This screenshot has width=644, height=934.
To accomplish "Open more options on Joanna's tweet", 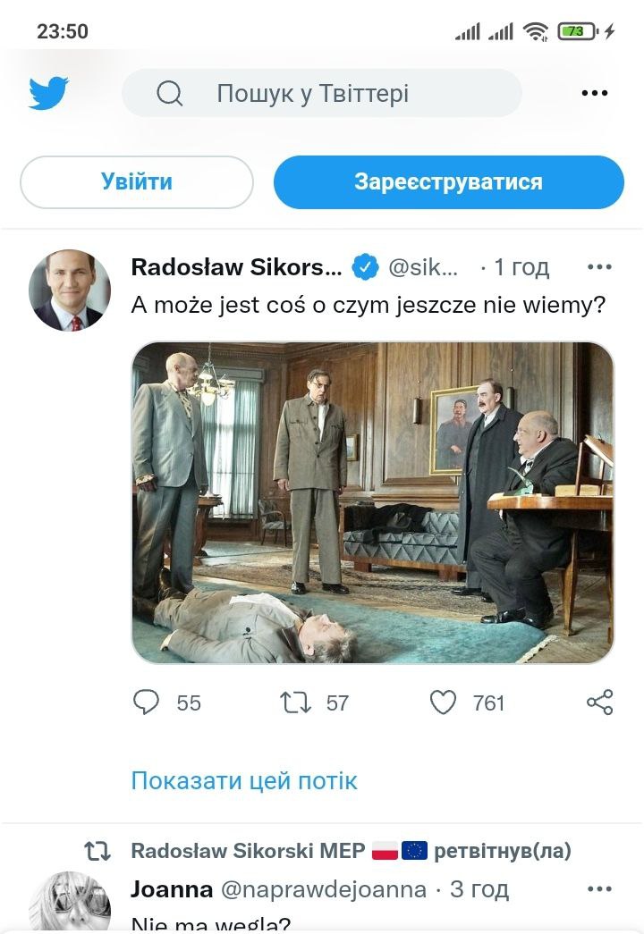I will click(x=599, y=888).
